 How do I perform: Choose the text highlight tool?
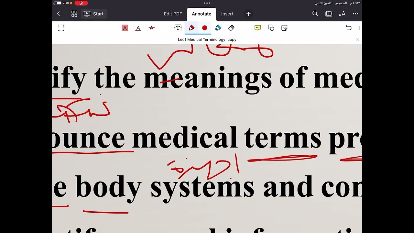125,28
